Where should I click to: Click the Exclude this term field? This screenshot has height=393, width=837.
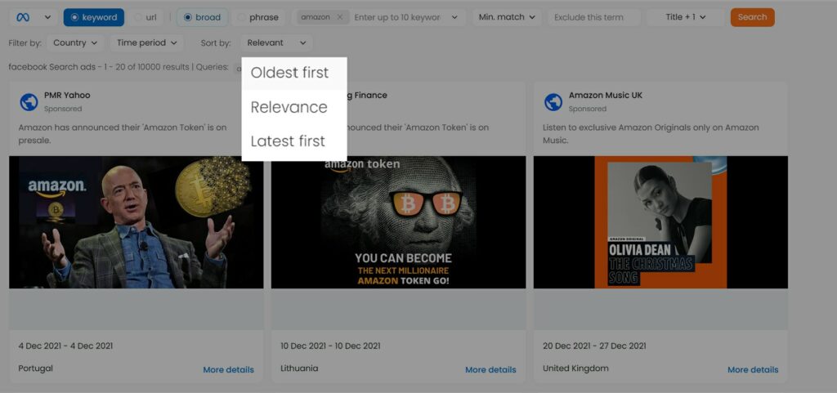[x=594, y=17]
